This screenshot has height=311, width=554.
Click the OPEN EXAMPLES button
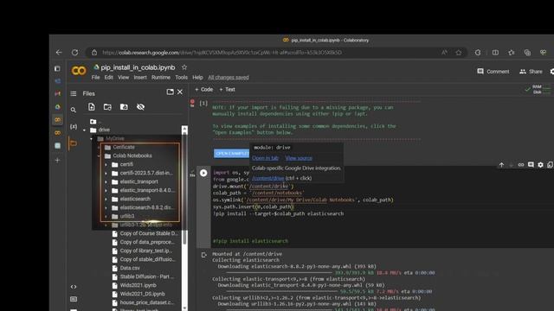click(x=231, y=154)
